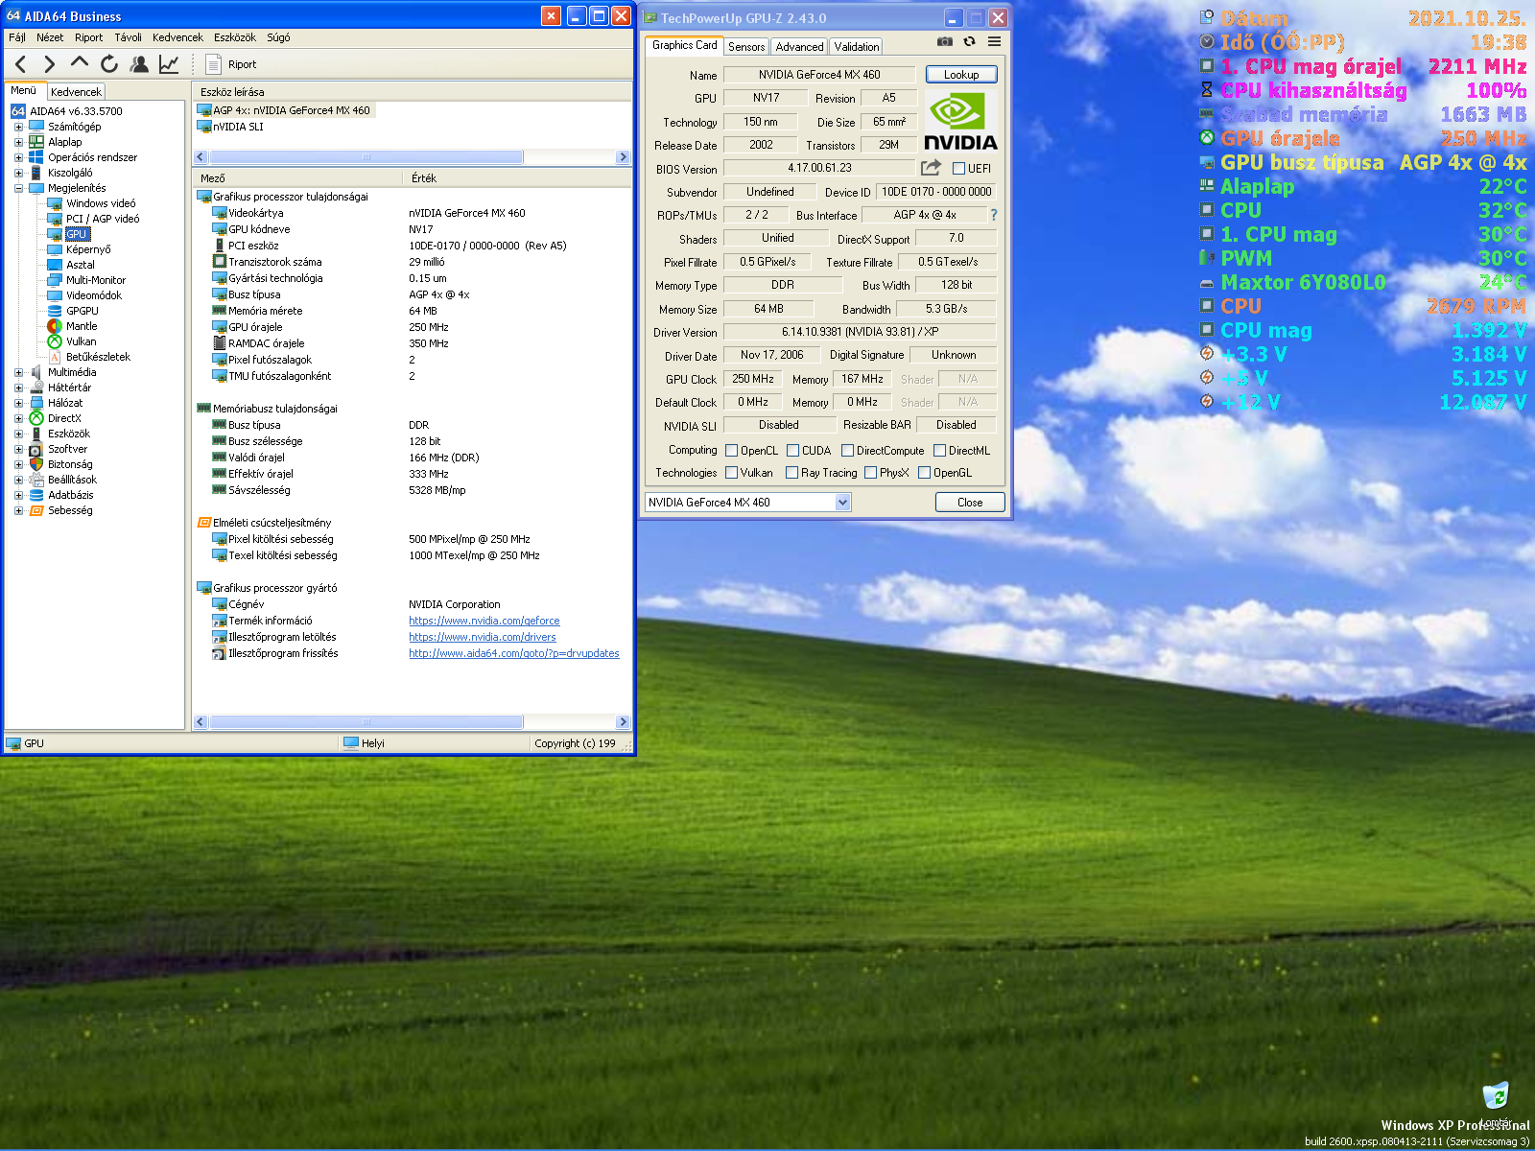The height and width of the screenshot is (1151, 1535).
Task: Expand the Számítógép tree node
Action: [x=18, y=127]
